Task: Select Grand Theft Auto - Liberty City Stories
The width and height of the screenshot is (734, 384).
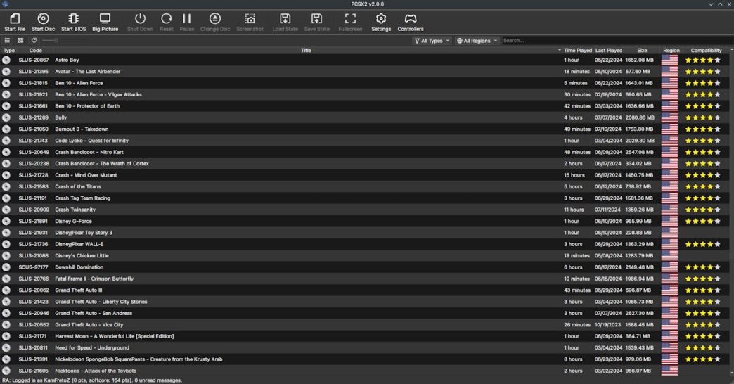Action: 101,302
